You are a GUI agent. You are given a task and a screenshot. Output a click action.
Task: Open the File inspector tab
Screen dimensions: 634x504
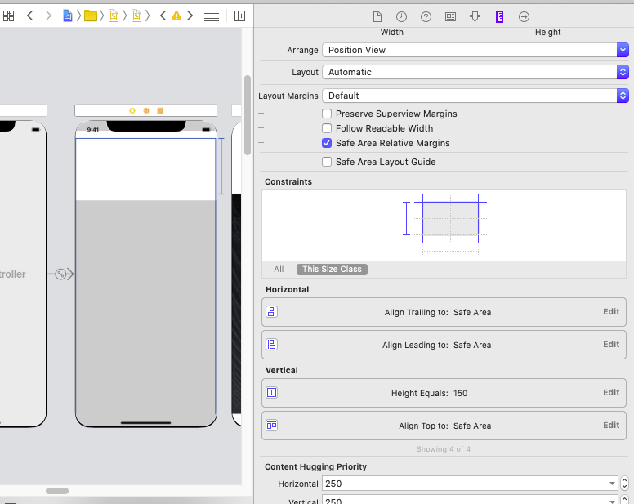tap(377, 16)
